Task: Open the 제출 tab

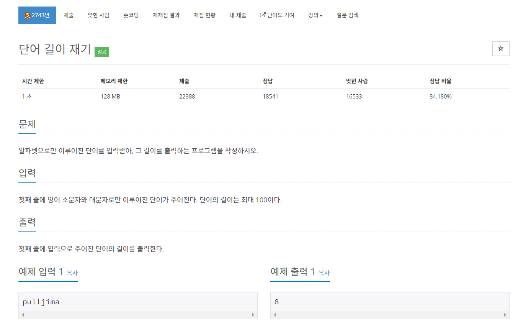Action: (69, 15)
